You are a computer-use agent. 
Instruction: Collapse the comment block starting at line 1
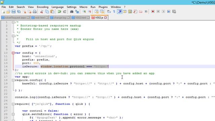(x=13, y=22)
